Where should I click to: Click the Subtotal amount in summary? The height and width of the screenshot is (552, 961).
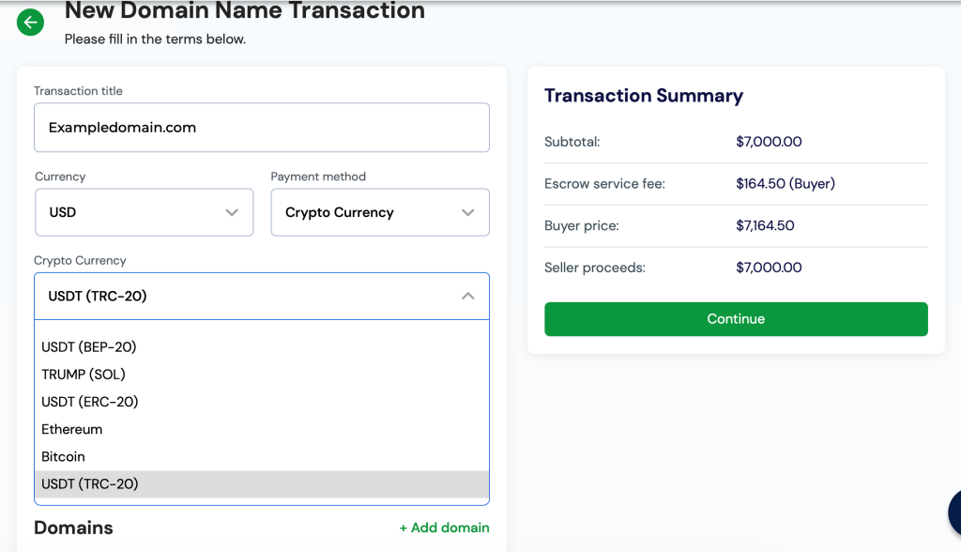click(x=769, y=143)
